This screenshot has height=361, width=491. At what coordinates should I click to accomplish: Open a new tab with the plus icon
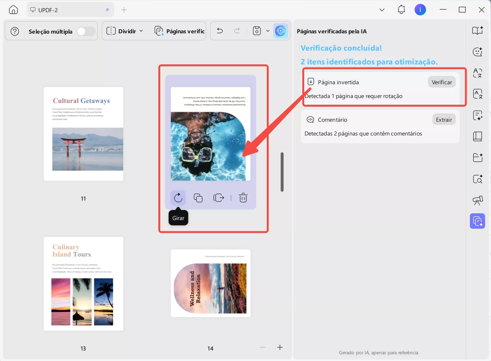click(x=124, y=10)
